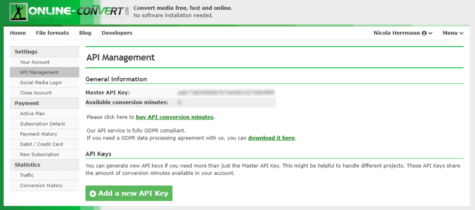Click the Online-Convert logo
The image size is (475, 210).
click(x=70, y=12)
